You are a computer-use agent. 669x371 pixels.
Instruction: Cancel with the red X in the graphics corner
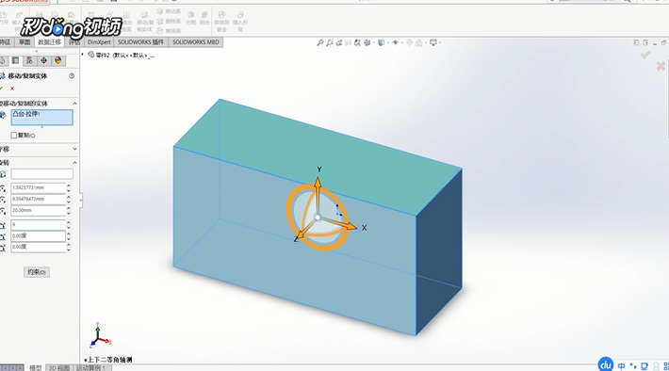pyautogui.click(x=661, y=66)
